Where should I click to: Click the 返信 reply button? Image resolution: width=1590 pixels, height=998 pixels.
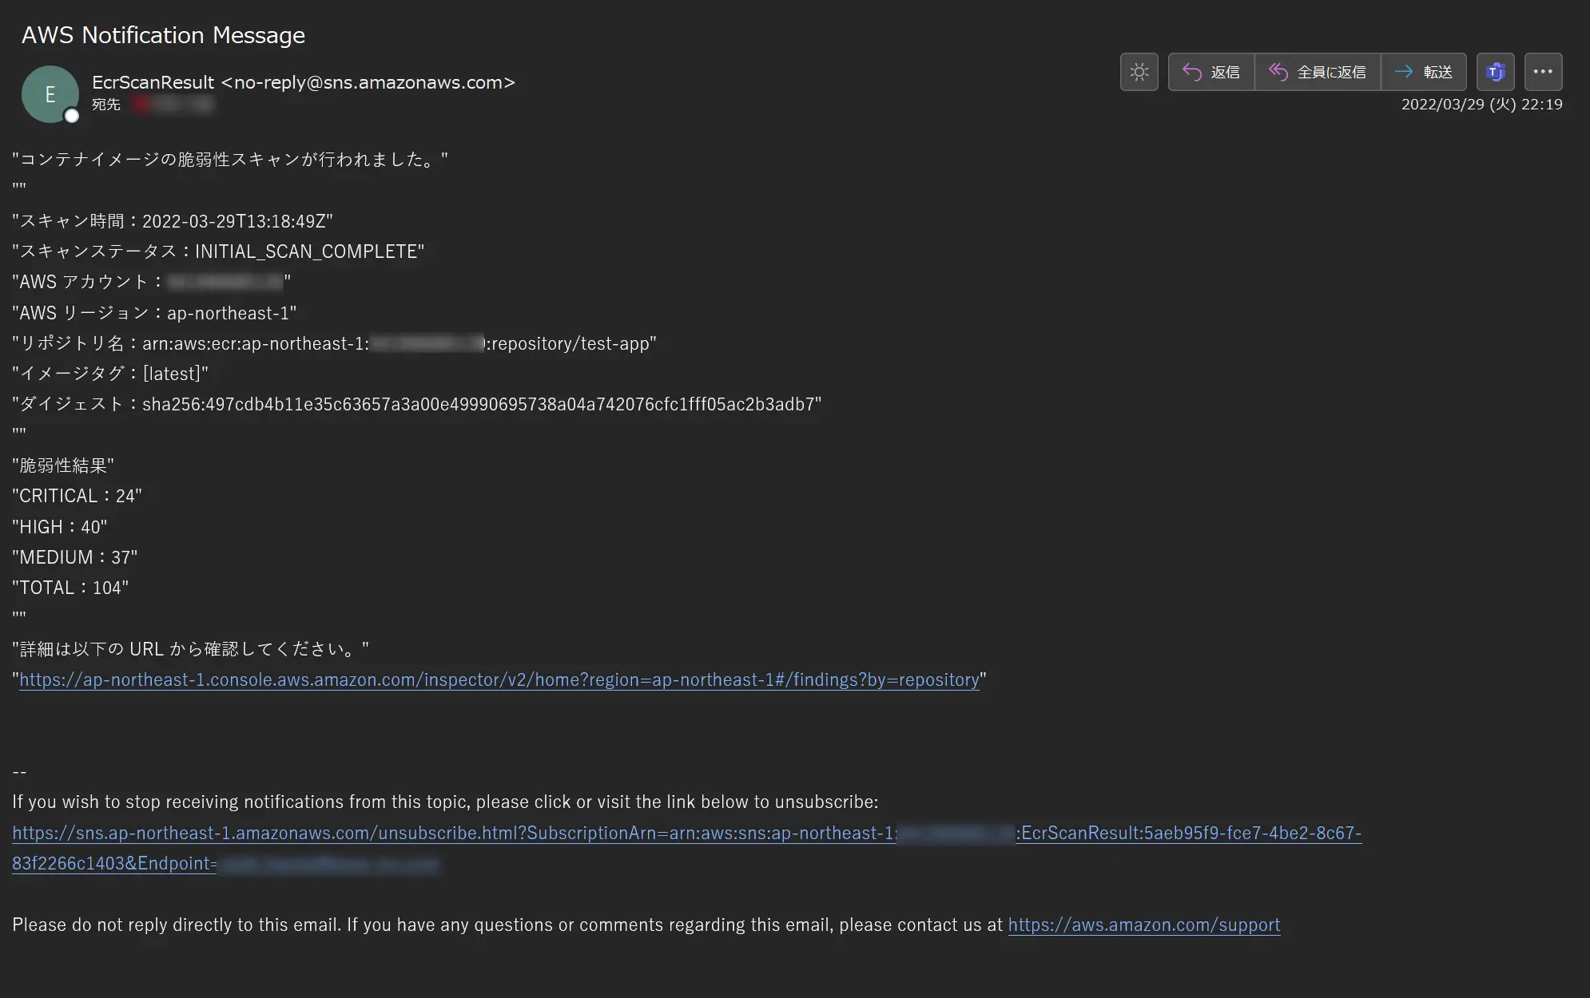click(x=1211, y=72)
